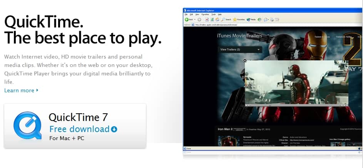Open the Mail dropdown arrow in IE
Screen dimensions: 363x168
pos(268,20)
